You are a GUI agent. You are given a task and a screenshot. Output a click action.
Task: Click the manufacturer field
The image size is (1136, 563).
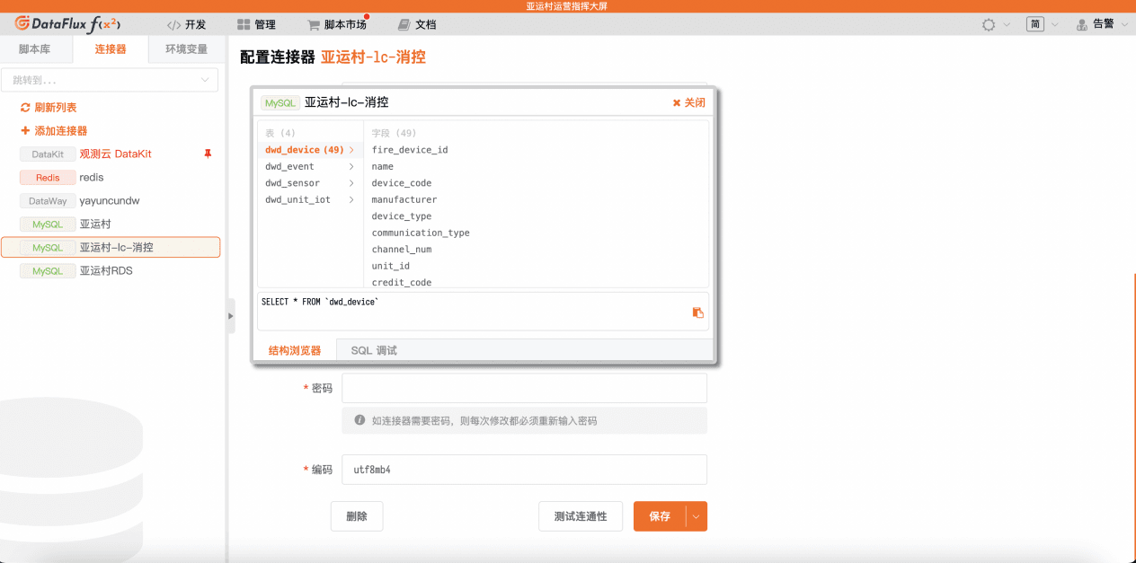[404, 200]
